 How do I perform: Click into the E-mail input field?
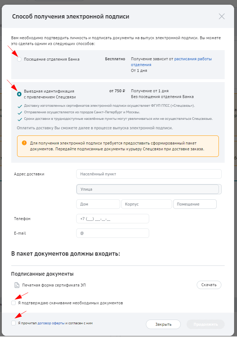pos(113,233)
